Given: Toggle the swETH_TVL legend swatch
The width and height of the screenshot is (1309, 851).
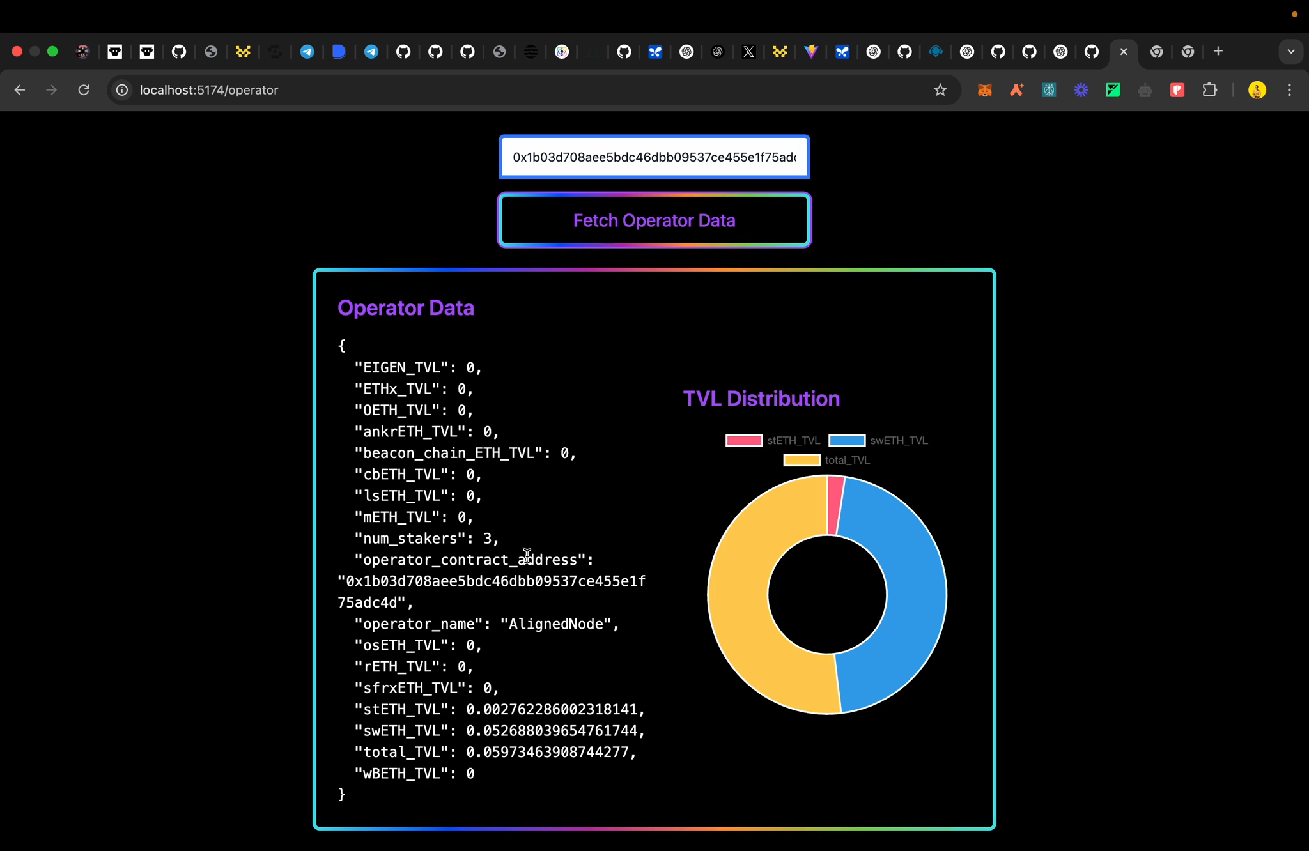Looking at the screenshot, I should pos(847,441).
